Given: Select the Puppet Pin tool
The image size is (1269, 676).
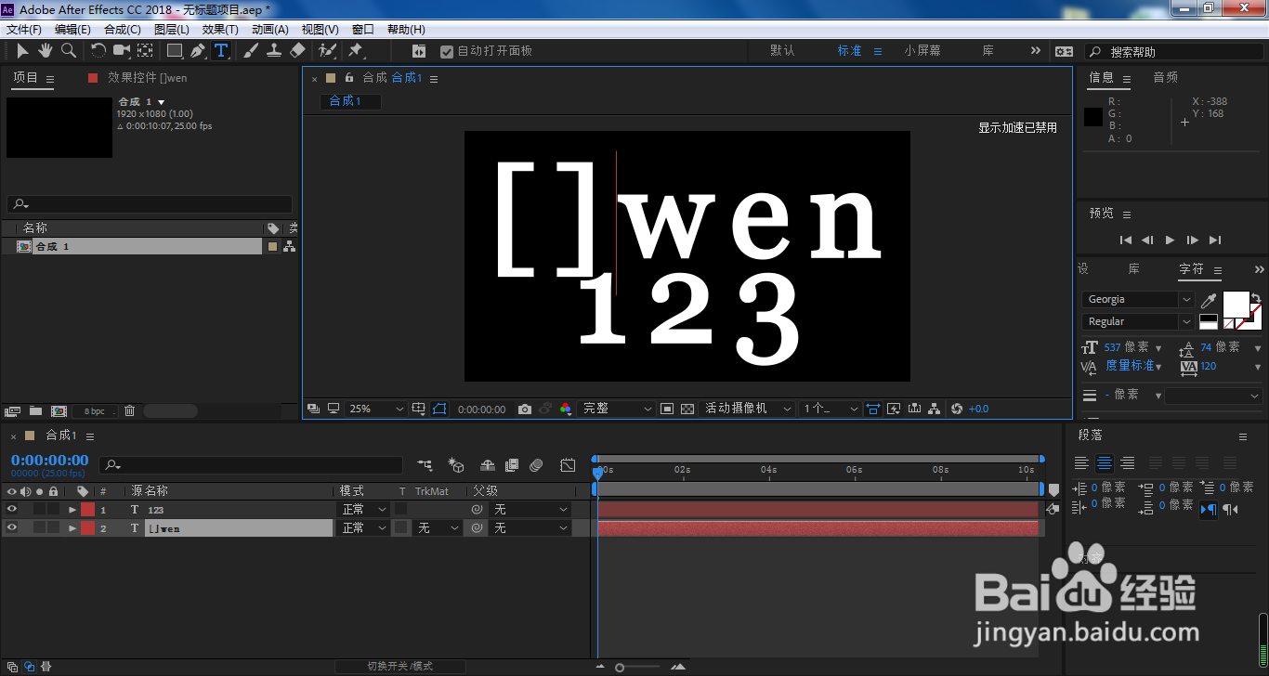Looking at the screenshot, I should (x=356, y=51).
